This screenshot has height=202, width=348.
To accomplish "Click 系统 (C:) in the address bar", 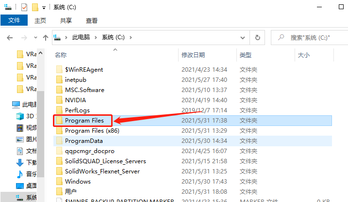I will (113, 37).
